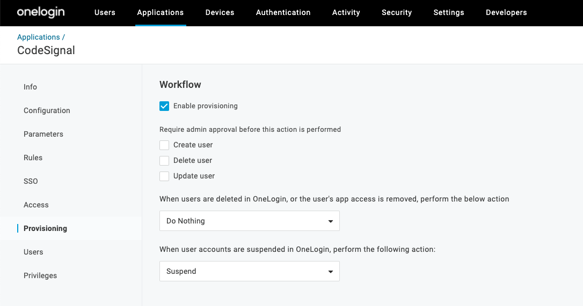Open the Activity menu
Viewport: 583px width, 306px height.
point(346,12)
